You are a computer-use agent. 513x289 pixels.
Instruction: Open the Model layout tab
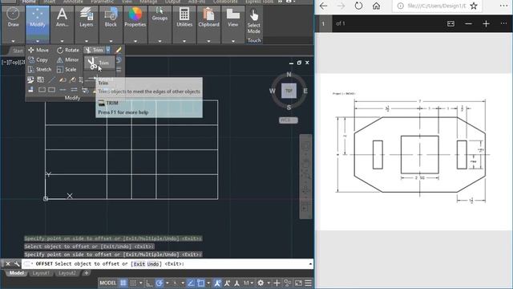pyautogui.click(x=16, y=273)
